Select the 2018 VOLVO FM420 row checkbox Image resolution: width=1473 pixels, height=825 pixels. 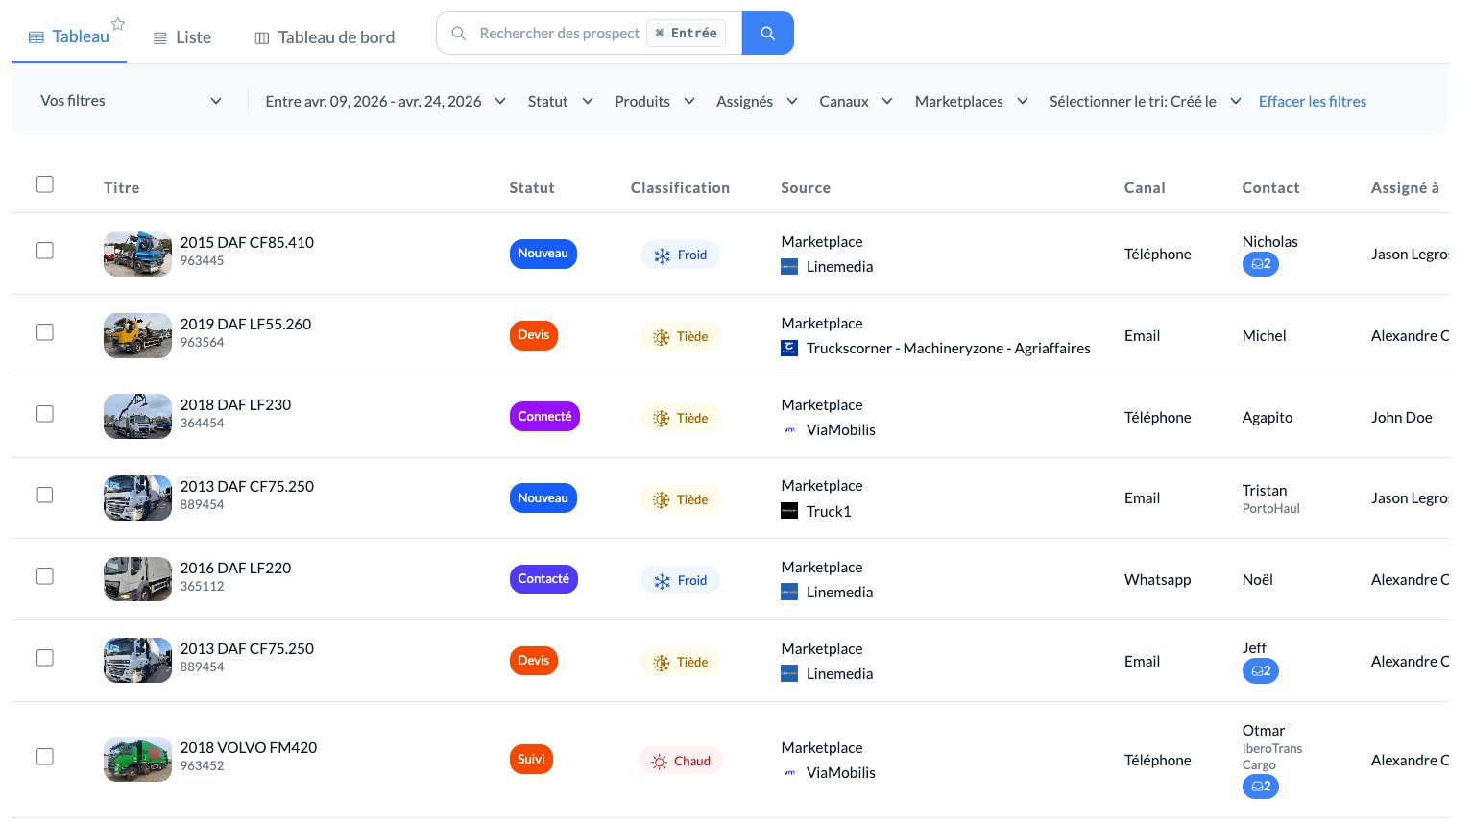click(x=45, y=757)
